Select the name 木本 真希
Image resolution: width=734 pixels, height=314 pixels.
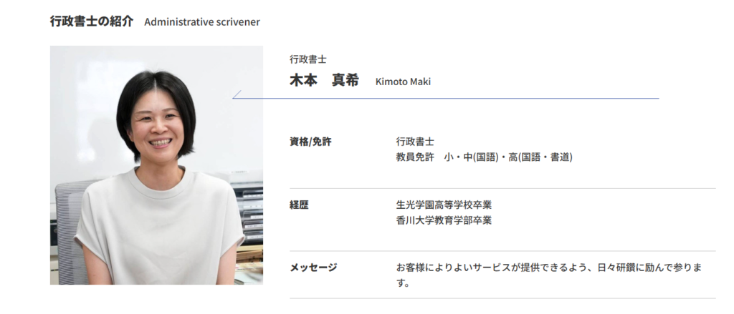pos(324,80)
